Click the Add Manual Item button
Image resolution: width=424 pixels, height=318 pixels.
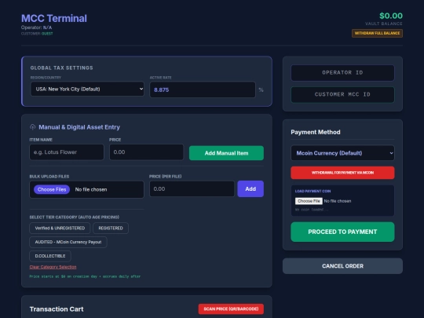coord(226,153)
